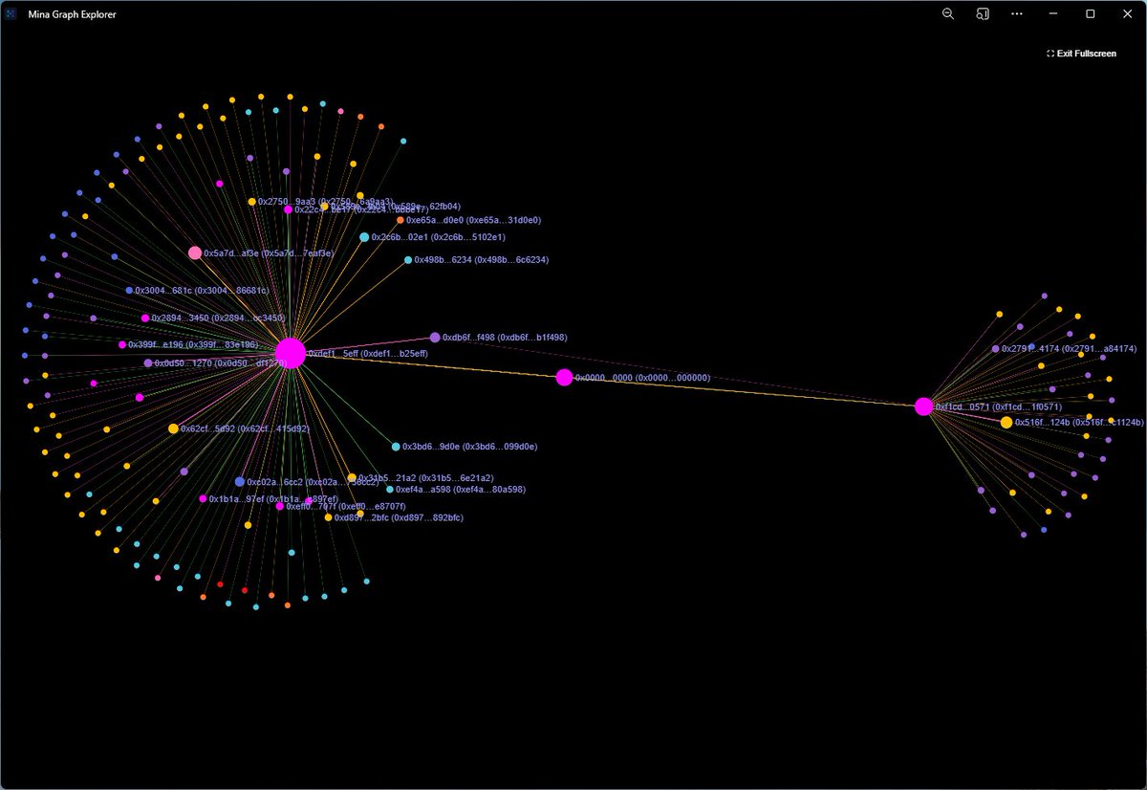Click the cyan node 0x3bd6…9d0e

tap(396, 447)
